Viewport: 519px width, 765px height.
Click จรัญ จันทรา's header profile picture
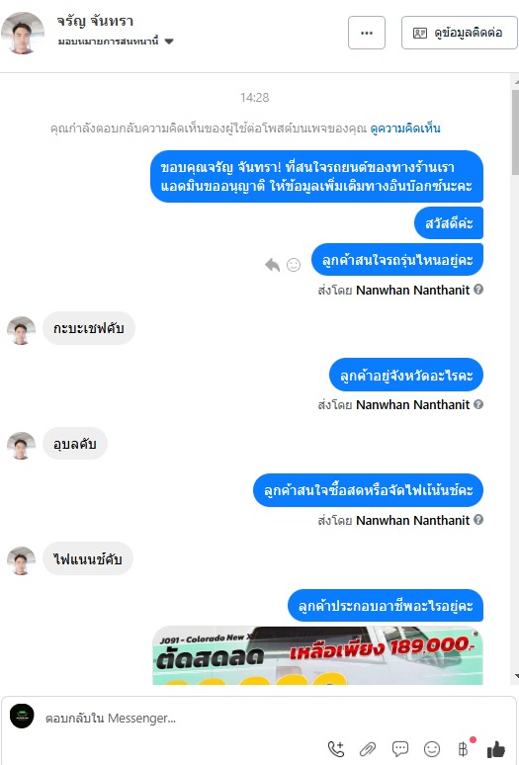click(x=23, y=33)
